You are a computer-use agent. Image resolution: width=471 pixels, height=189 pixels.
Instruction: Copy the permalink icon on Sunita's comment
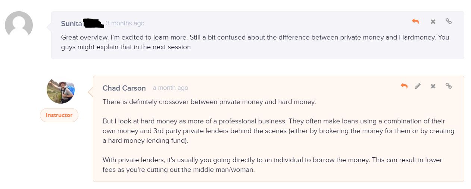[449, 22]
